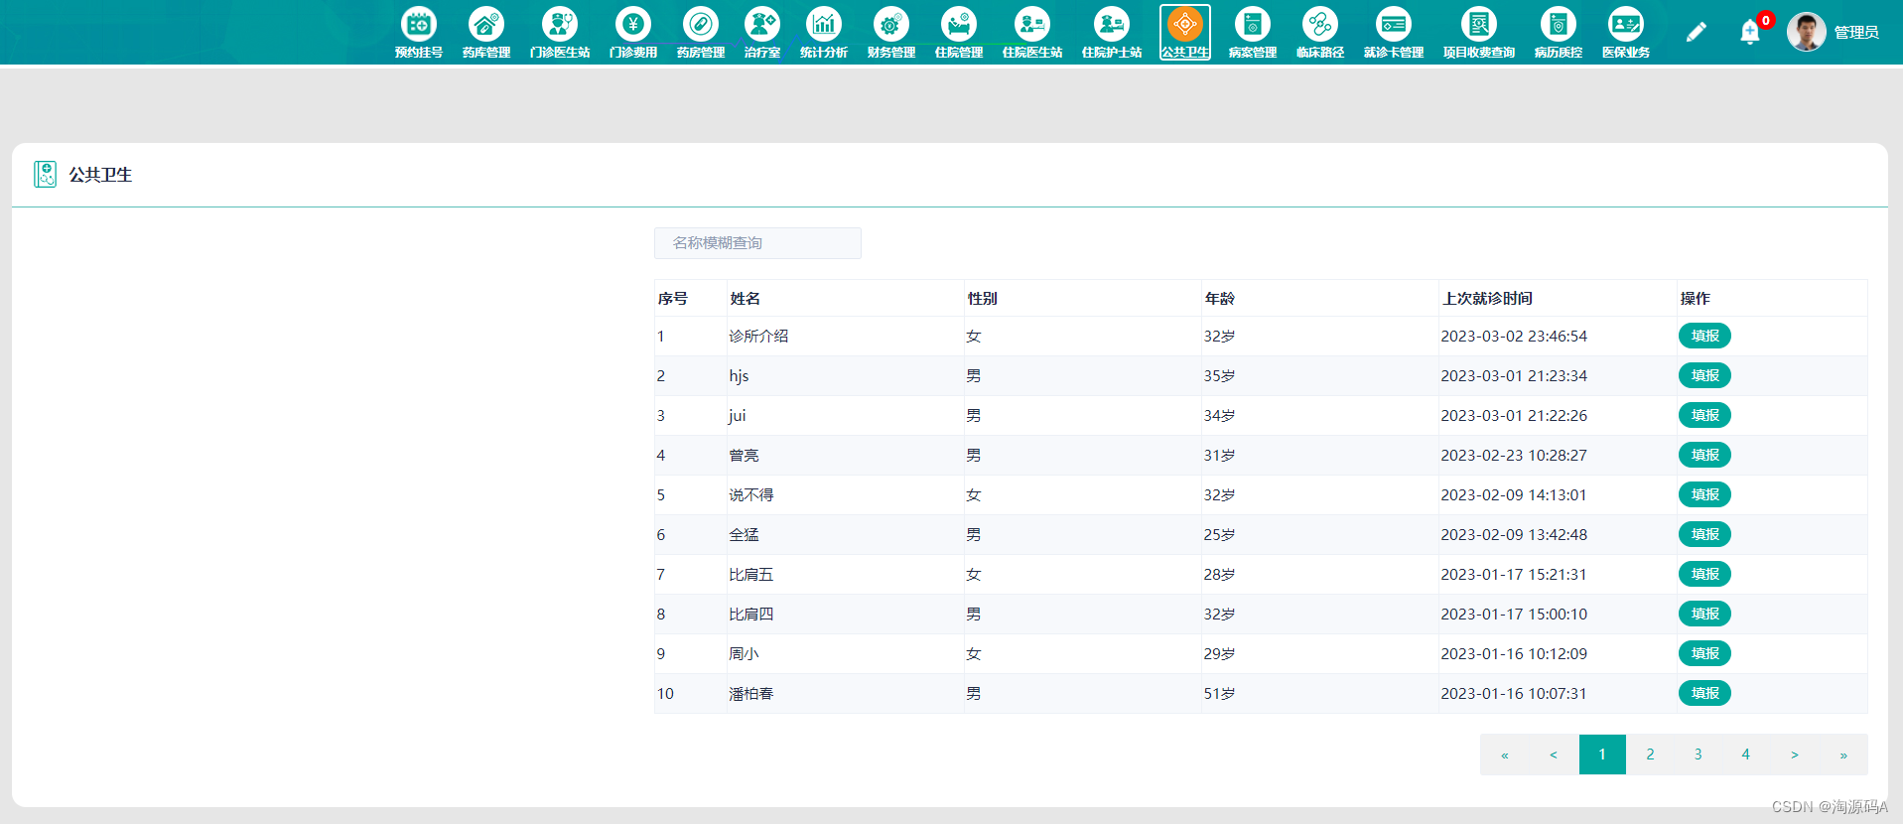The width and height of the screenshot is (1903, 824).
Task: Go to 门诊医生站 module
Action: point(560,32)
